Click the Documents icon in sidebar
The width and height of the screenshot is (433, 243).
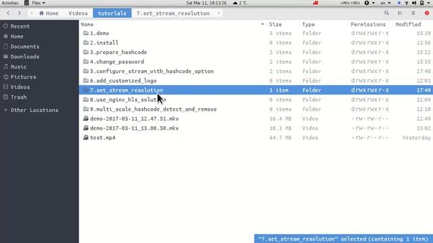pos(5,47)
